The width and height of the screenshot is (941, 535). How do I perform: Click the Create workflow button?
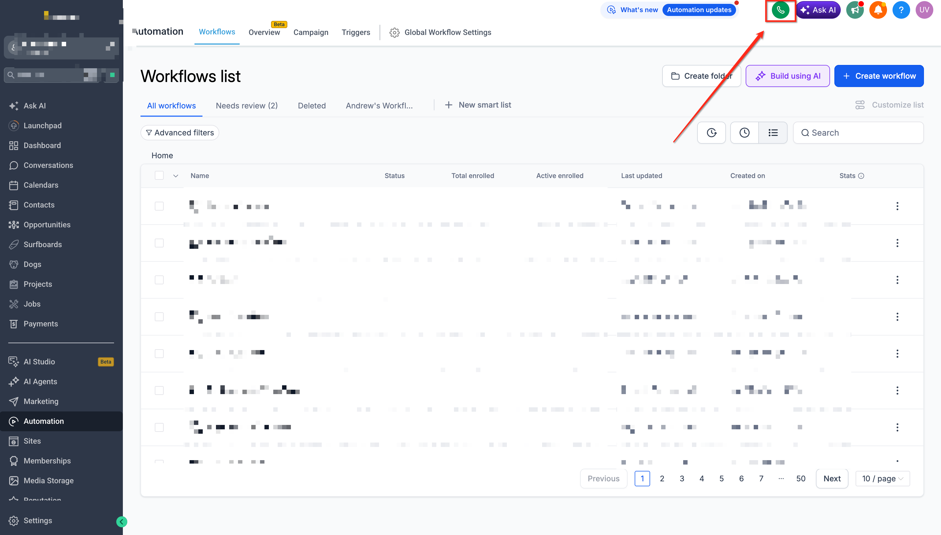[x=879, y=76]
